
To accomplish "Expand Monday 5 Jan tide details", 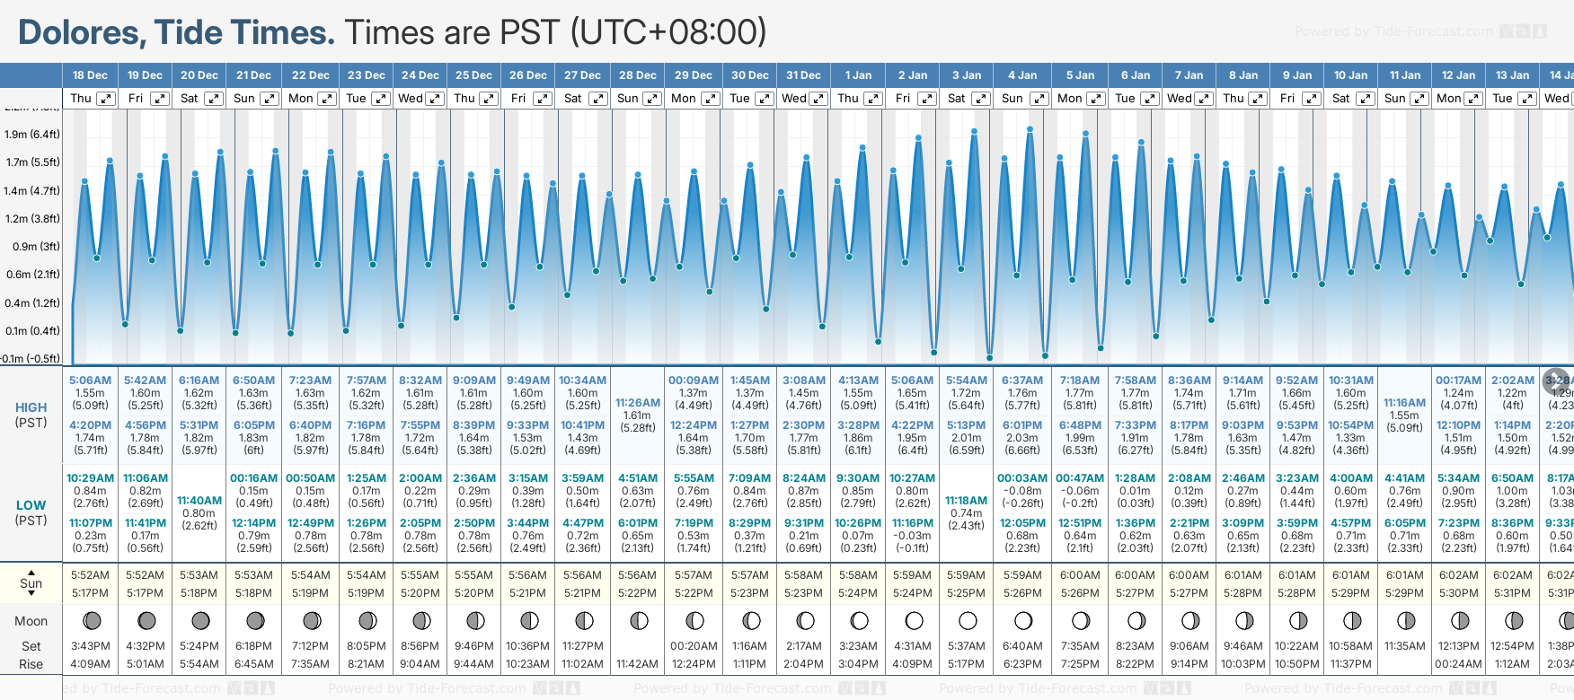I will (1095, 99).
